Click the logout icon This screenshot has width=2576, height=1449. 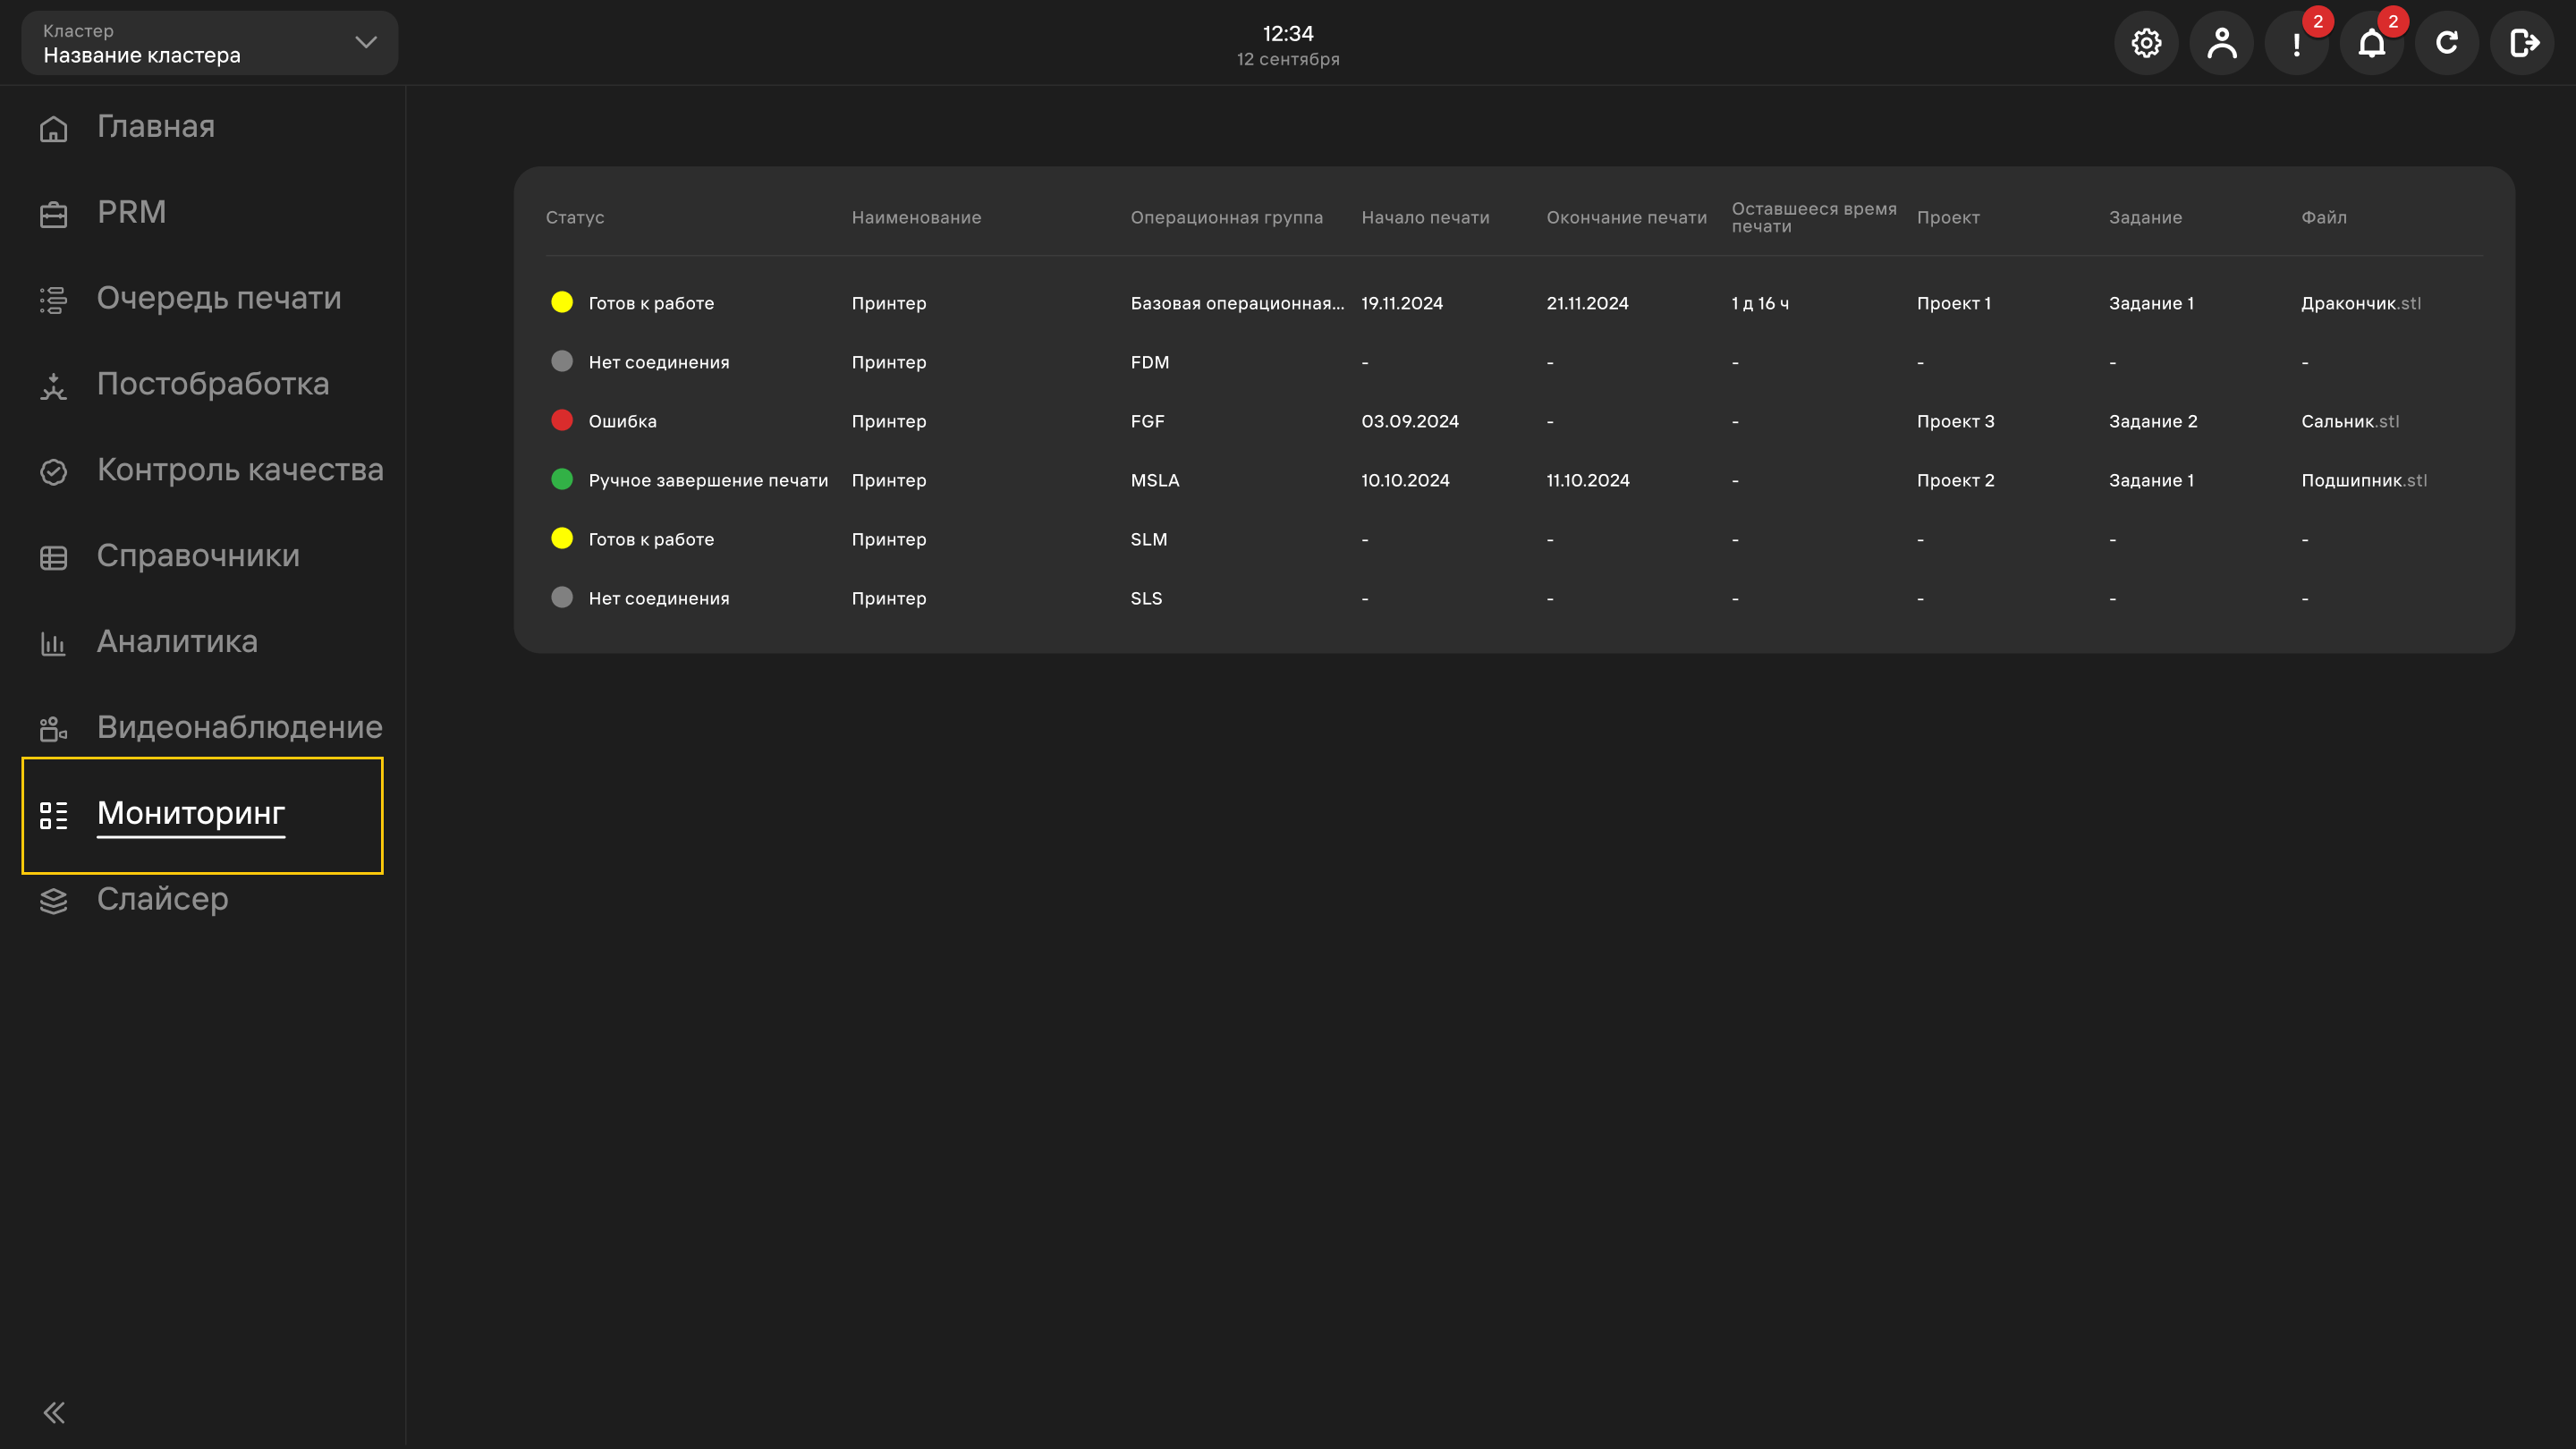click(x=2522, y=43)
